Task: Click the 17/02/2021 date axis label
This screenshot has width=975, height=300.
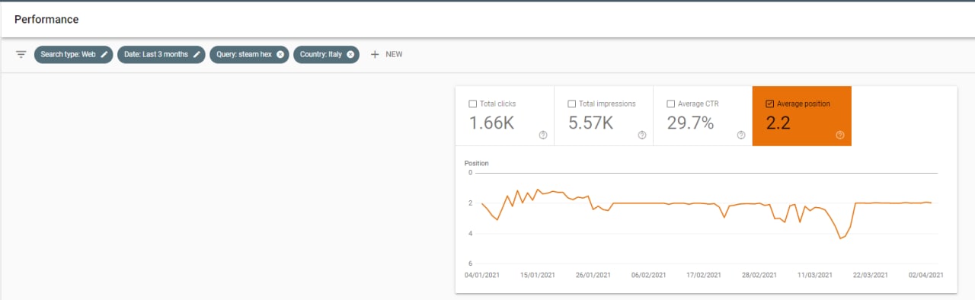Action: 704,275
